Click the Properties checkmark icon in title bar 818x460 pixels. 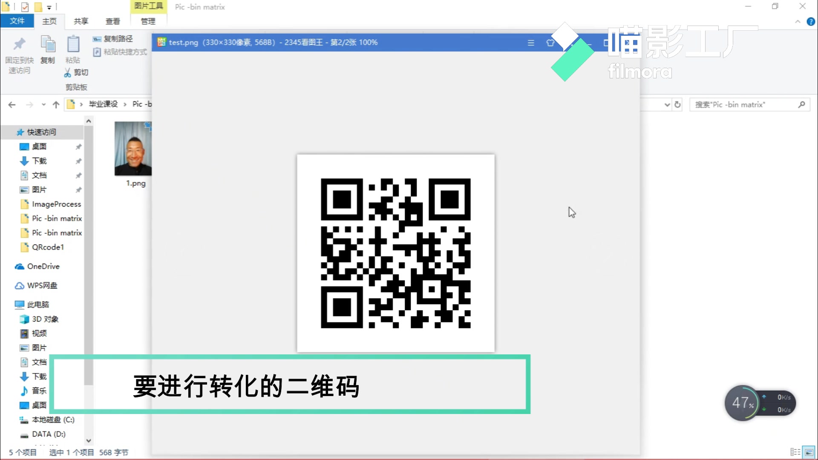click(25, 7)
